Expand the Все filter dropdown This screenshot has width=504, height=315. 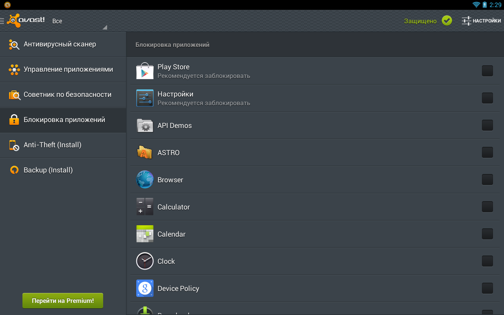79,21
